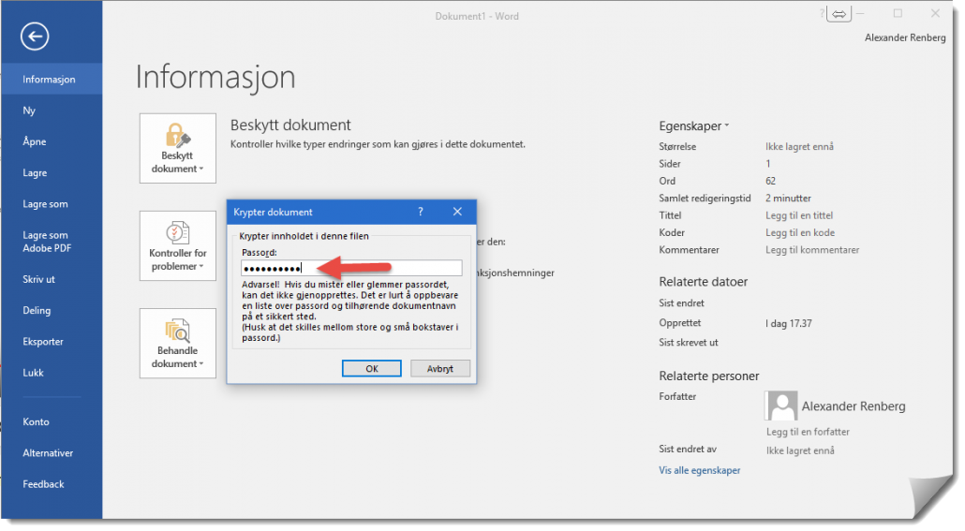Click Legg til kommentarer field
This screenshot has height=531, width=965.
pos(812,250)
